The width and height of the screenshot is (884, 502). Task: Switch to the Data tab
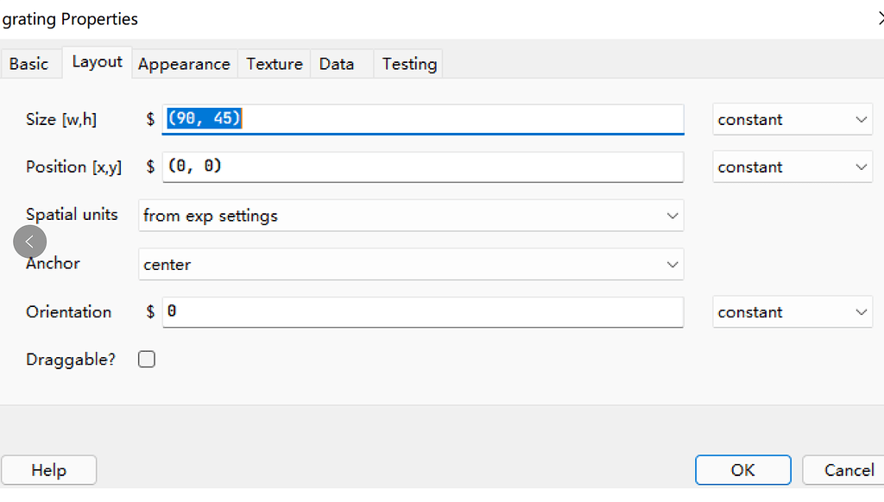tap(335, 64)
